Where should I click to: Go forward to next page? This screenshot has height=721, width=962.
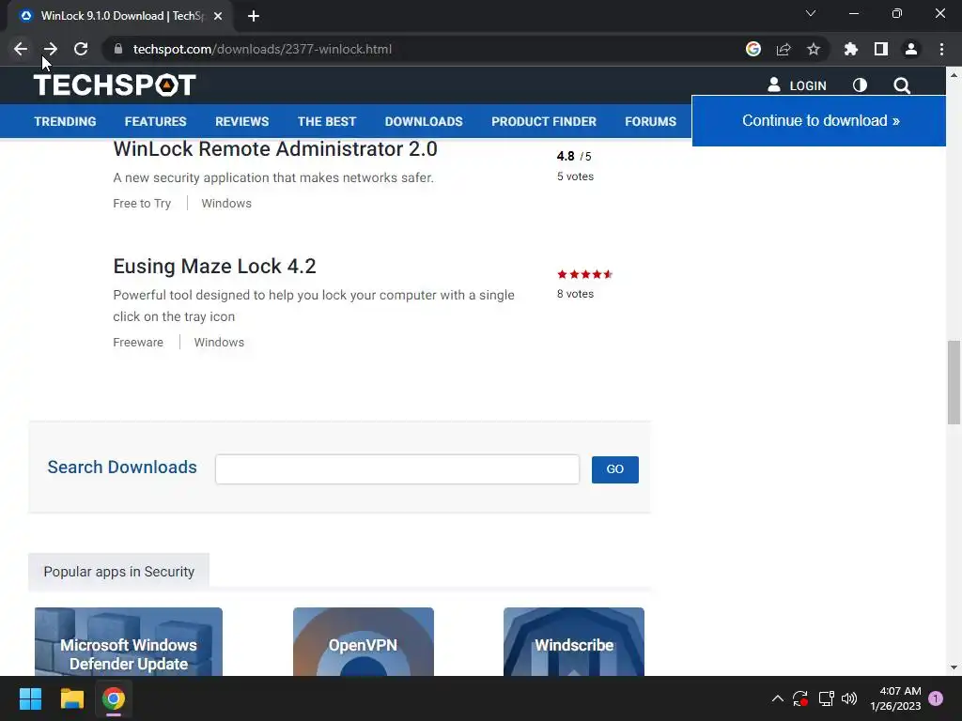51,49
